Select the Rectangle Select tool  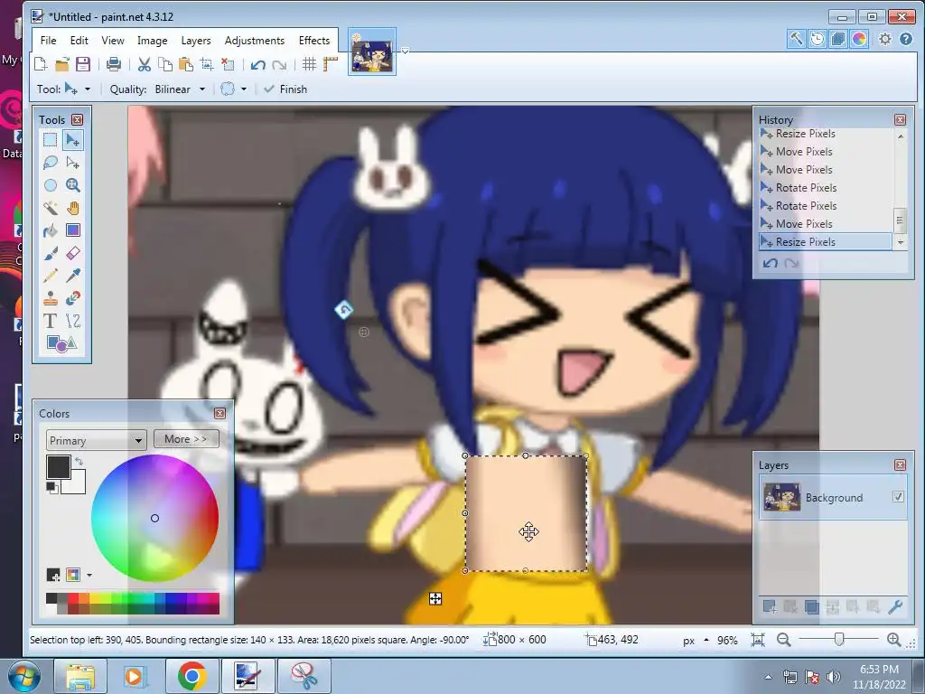pos(51,140)
